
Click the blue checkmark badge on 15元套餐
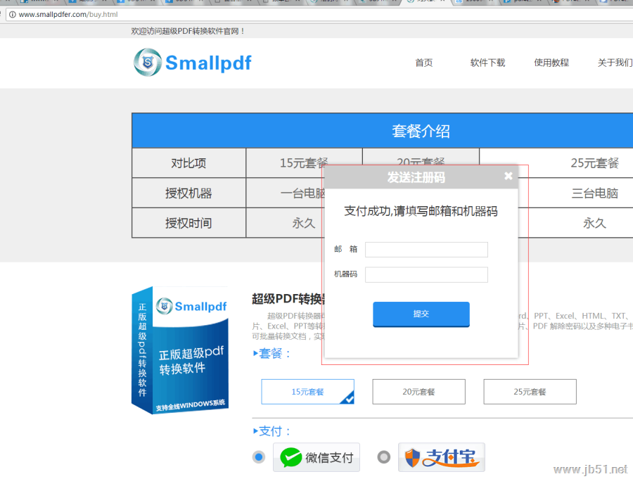point(349,398)
